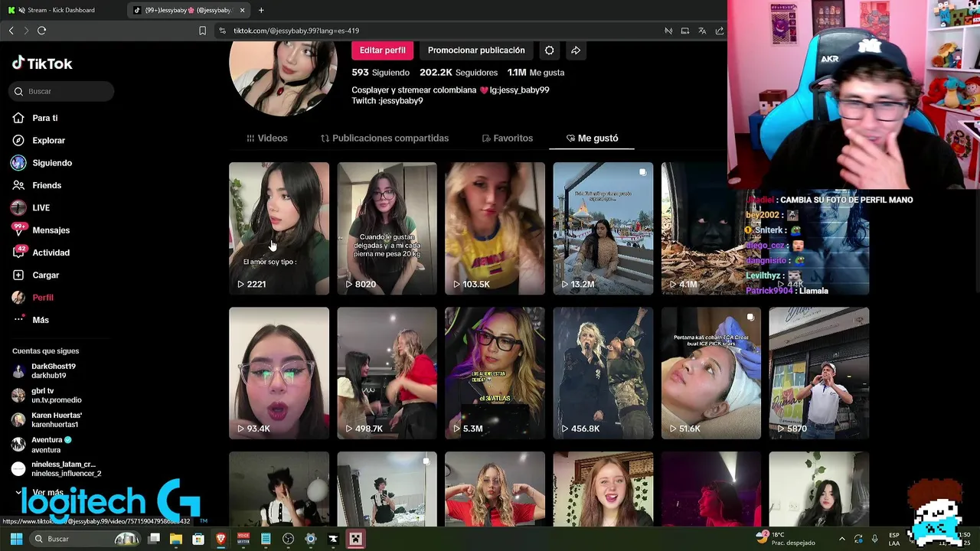This screenshot has height=551, width=980.
Task: Click the translate page icon
Action: 702,31
